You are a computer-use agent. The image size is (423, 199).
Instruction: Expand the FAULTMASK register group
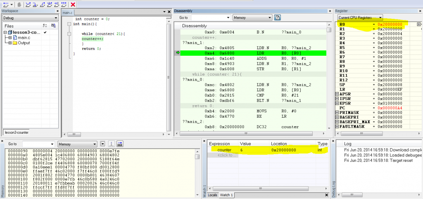[x=337, y=126]
